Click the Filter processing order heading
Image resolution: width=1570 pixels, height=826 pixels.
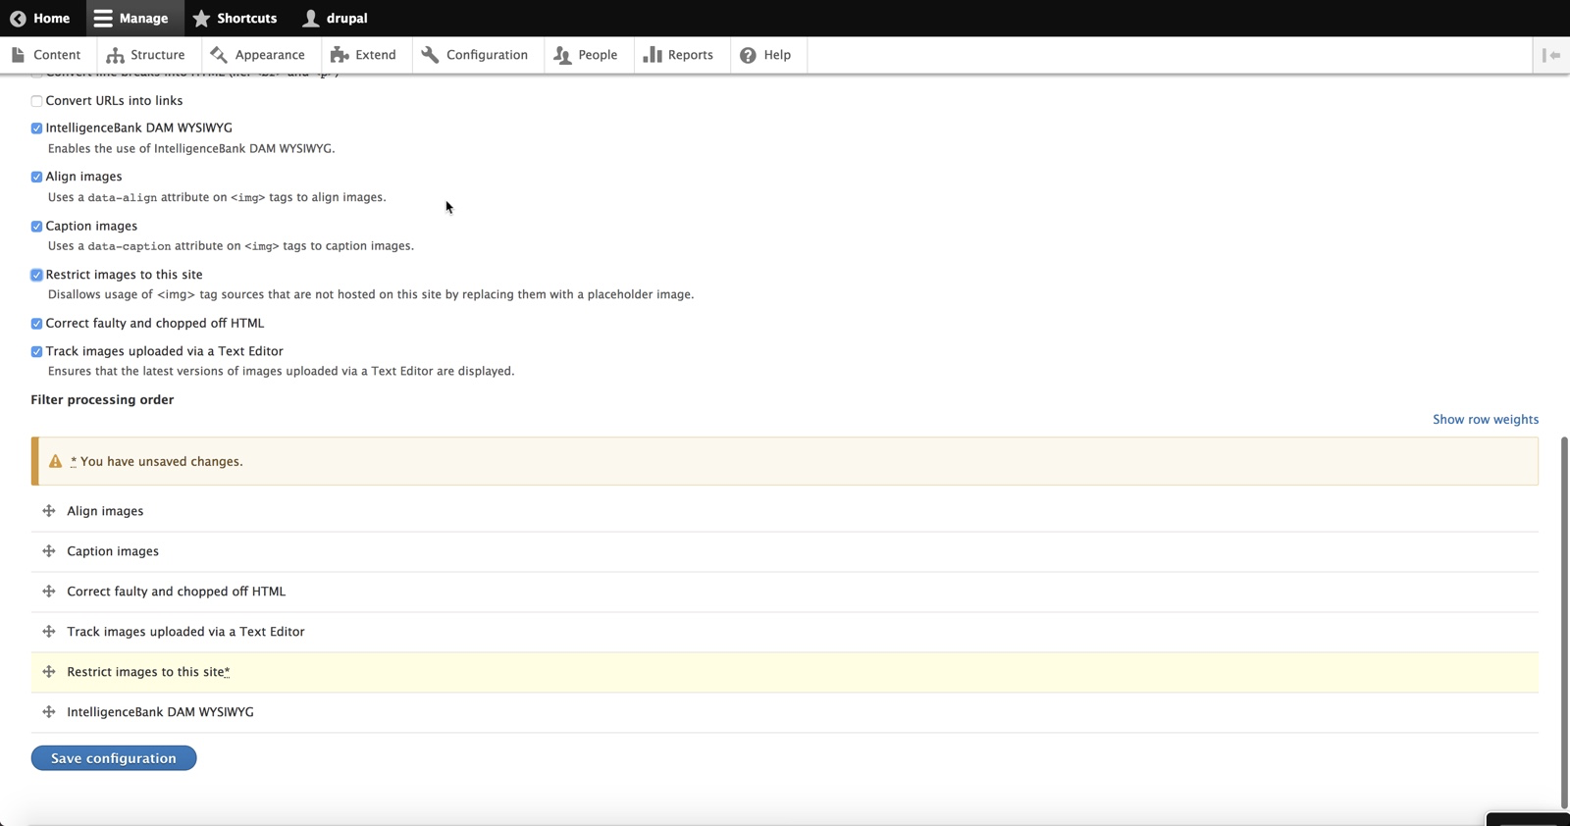102,400
